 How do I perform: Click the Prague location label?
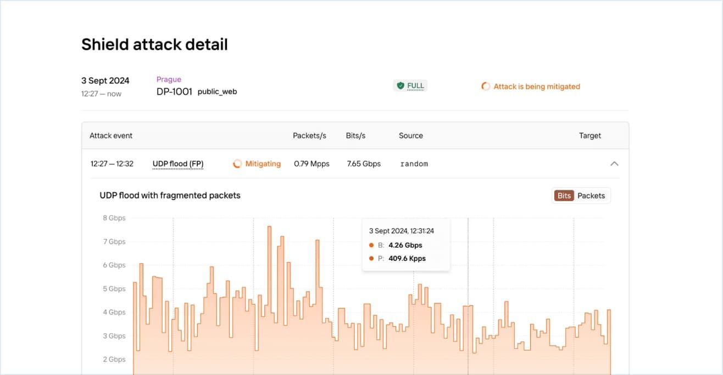[x=169, y=79]
